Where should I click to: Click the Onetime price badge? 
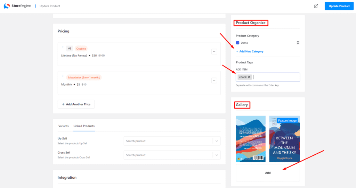[x=81, y=49]
